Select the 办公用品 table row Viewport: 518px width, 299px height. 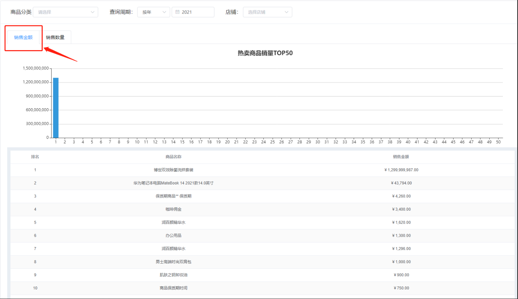[262, 236]
